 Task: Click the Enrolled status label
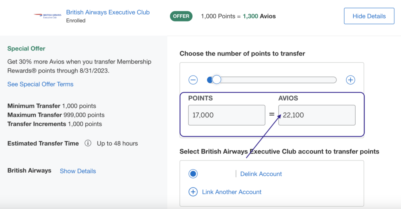pyautogui.click(x=76, y=21)
